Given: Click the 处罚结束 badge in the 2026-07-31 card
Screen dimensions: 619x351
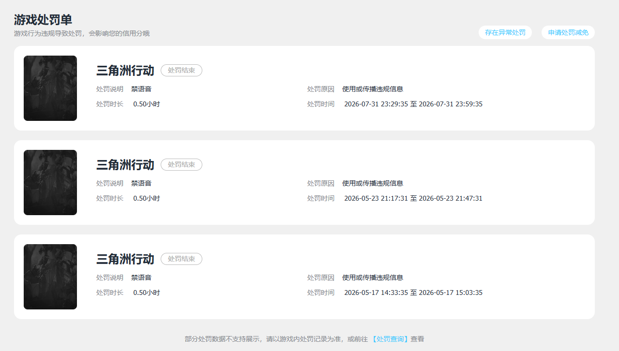Looking at the screenshot, I should click(181, 71).
